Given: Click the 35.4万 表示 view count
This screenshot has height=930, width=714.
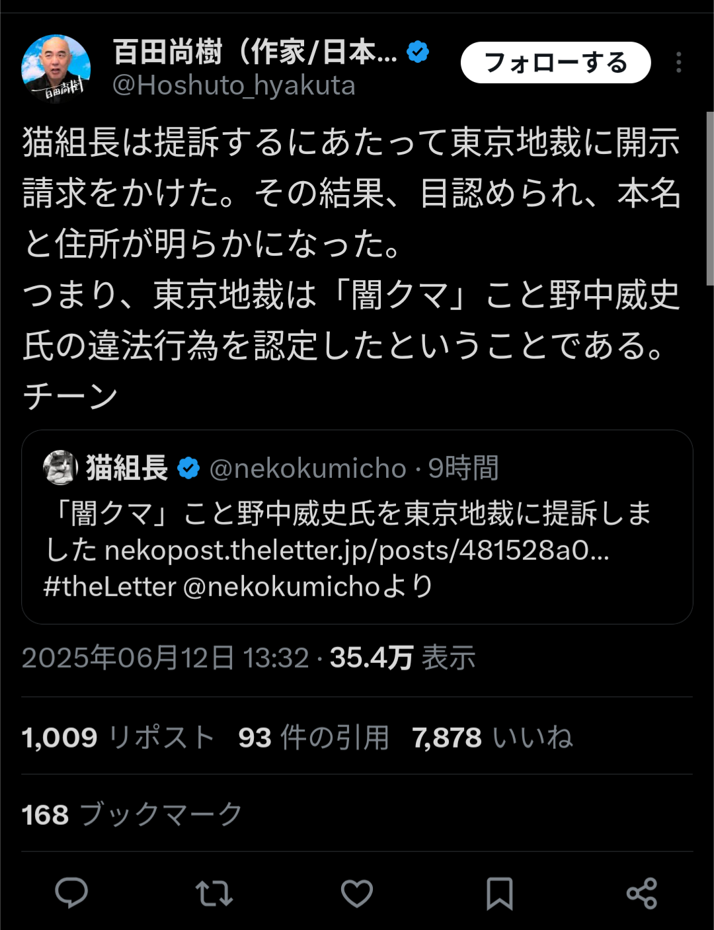Looking at the screenshot, I should [x=403, y=658].
